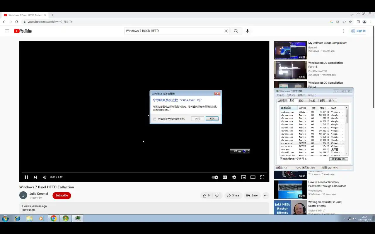Click 取消 in the csrss.exe dialog
Screen dimensions: 375x234
(x=212, y=119)
